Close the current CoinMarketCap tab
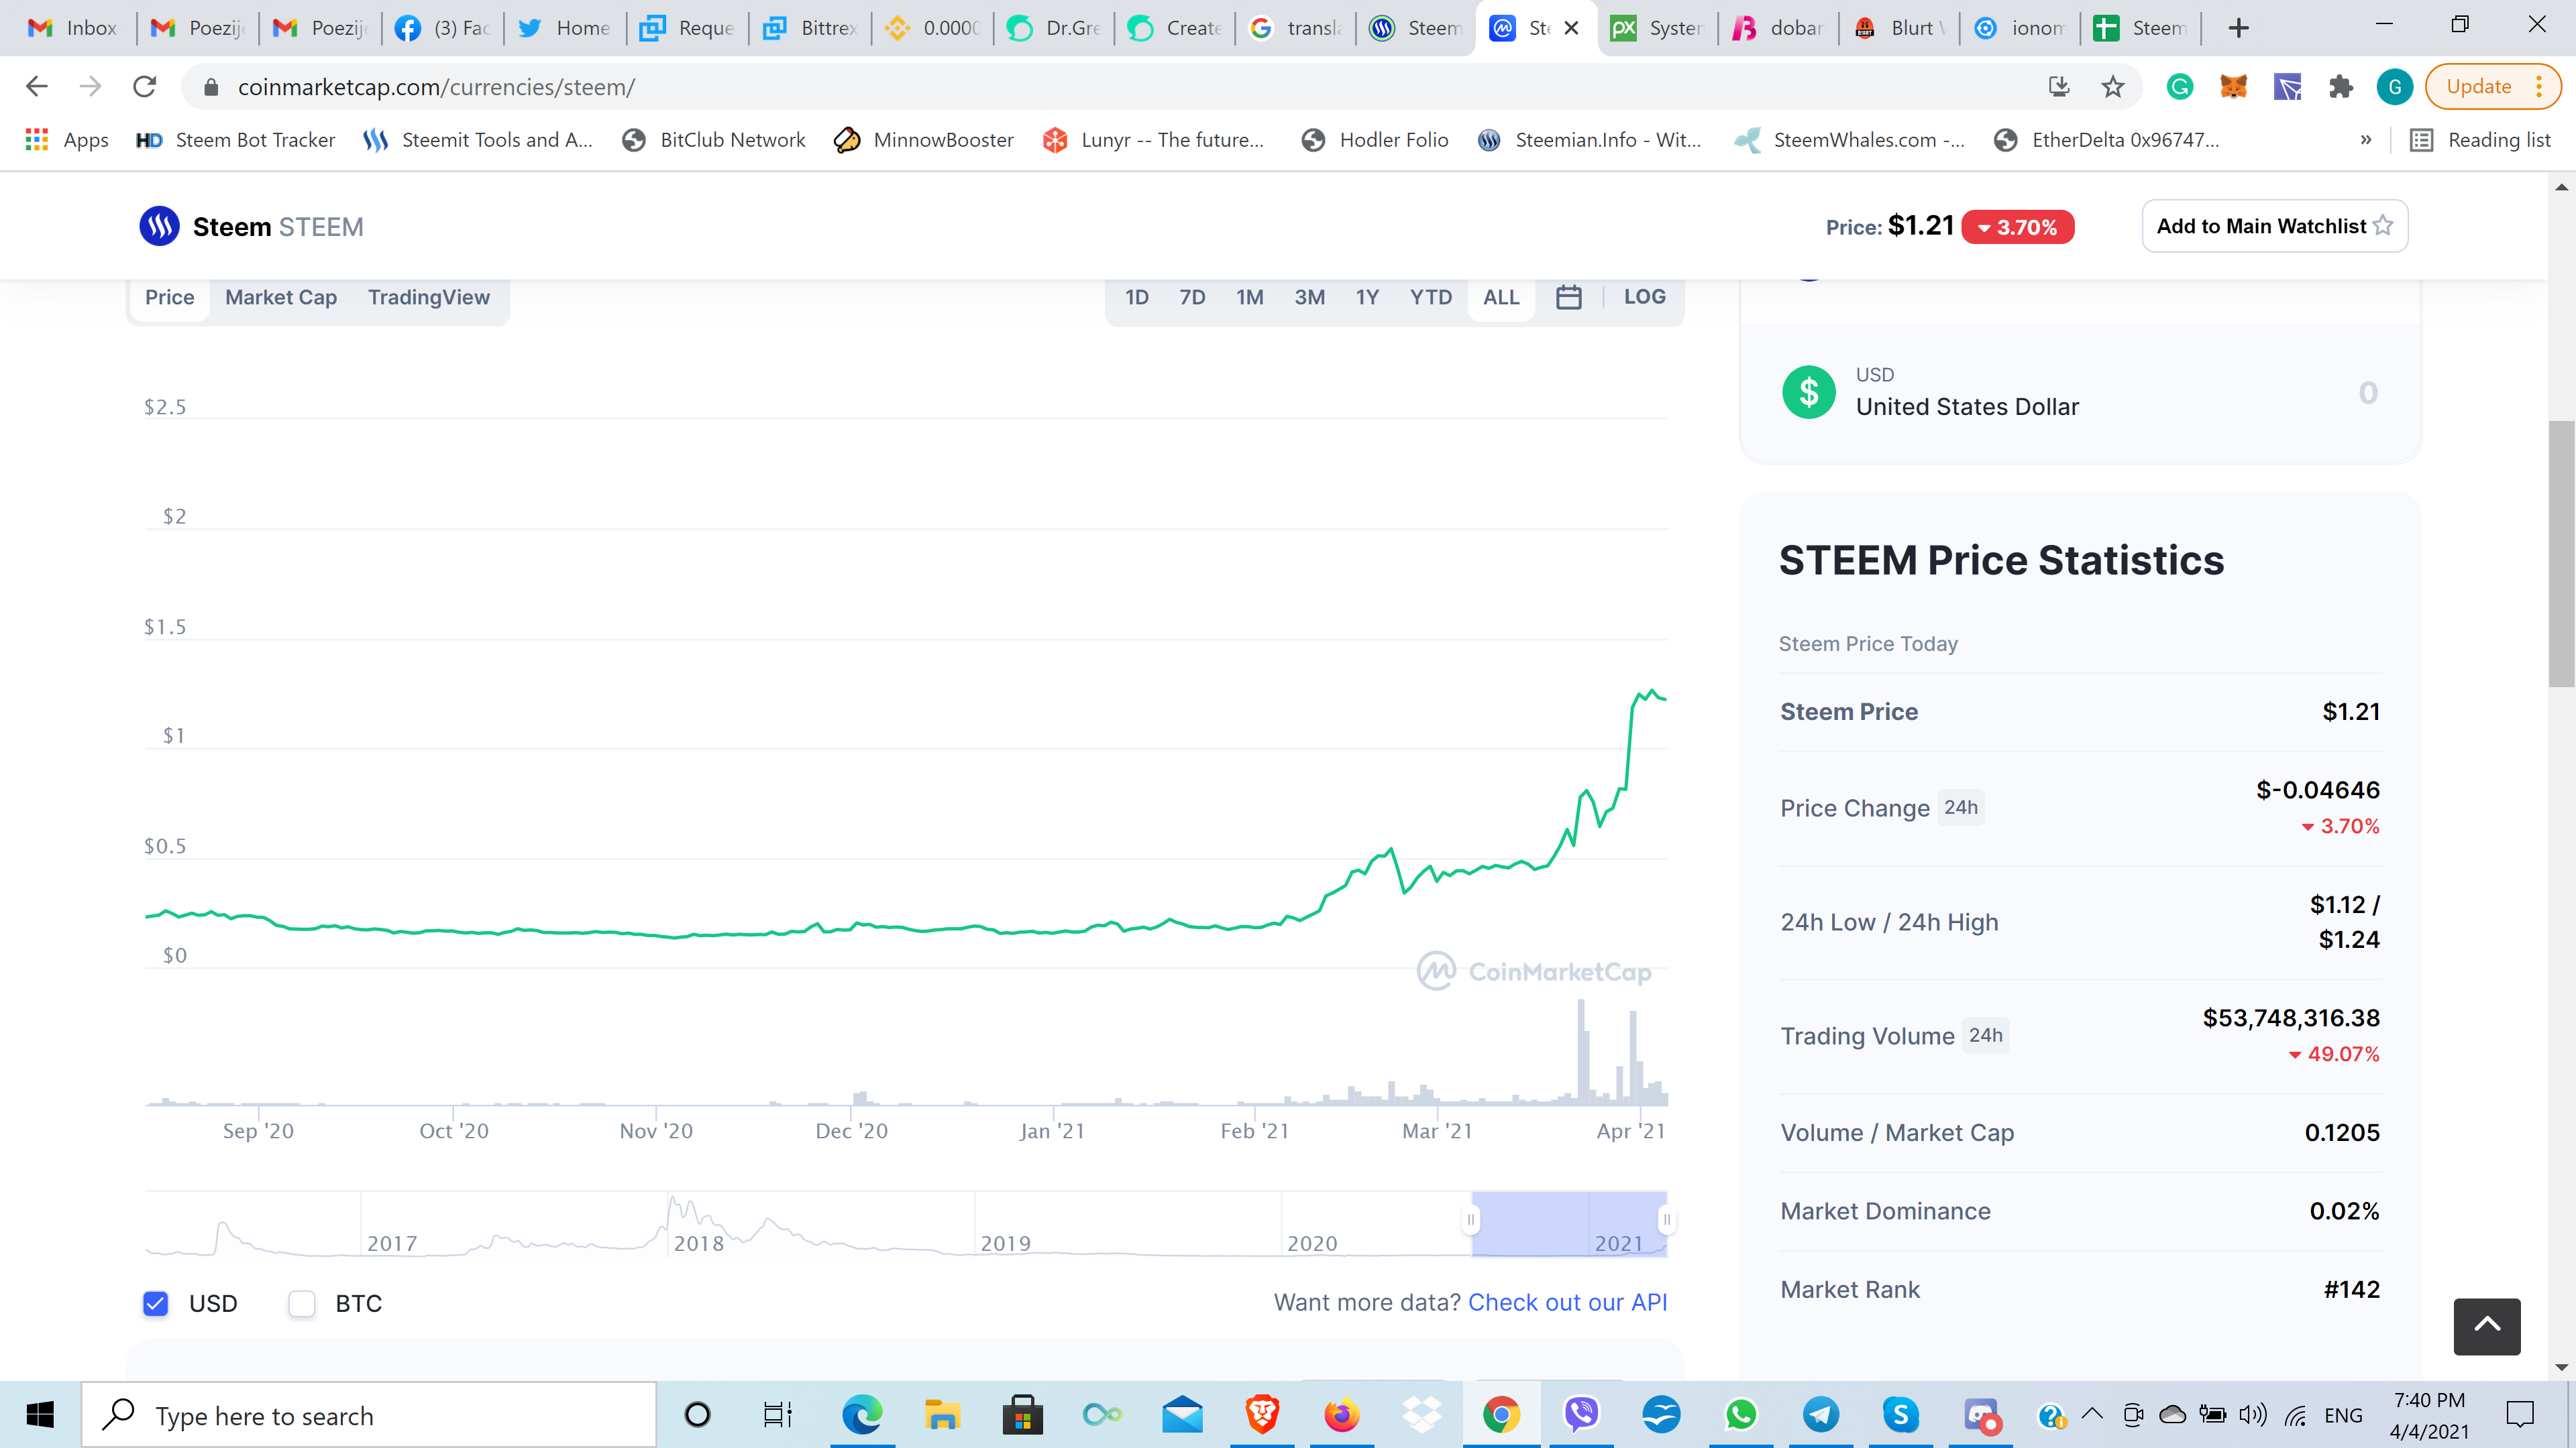The image size is (2576, 1448). (x=1571, y=28)
